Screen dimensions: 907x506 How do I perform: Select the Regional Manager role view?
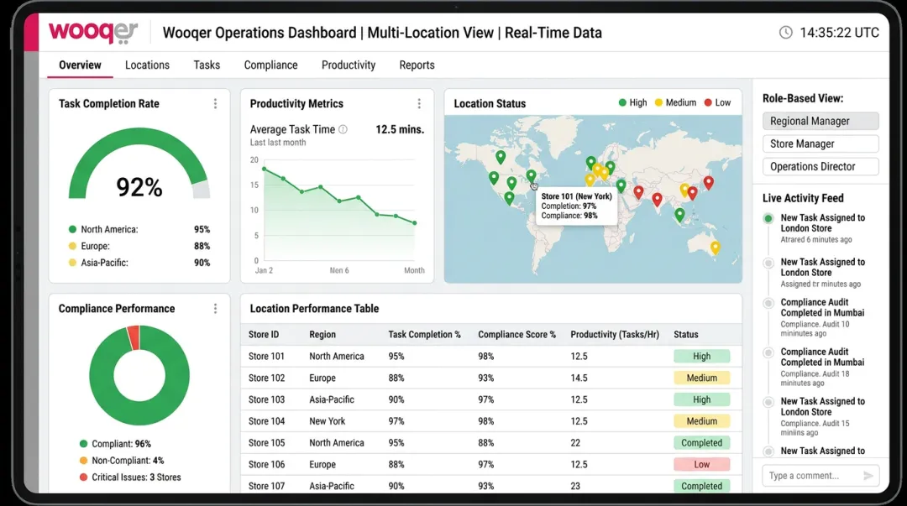820,121
